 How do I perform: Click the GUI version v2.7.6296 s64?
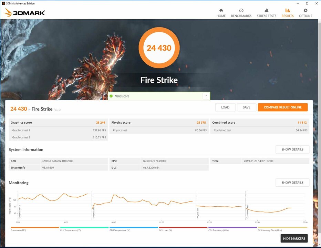coord(151,167)
